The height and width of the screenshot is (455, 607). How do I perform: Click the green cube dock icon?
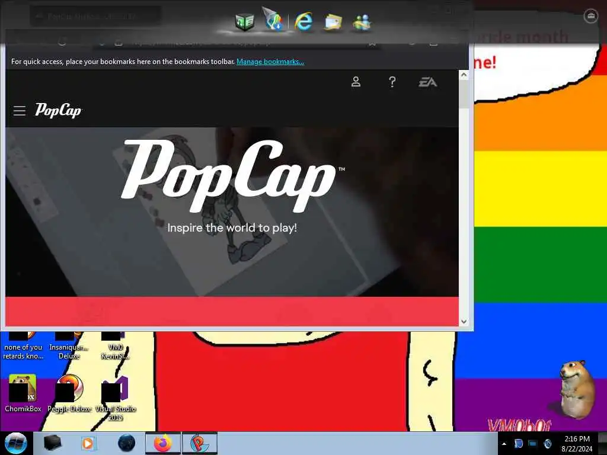click(x=245, y=22)
